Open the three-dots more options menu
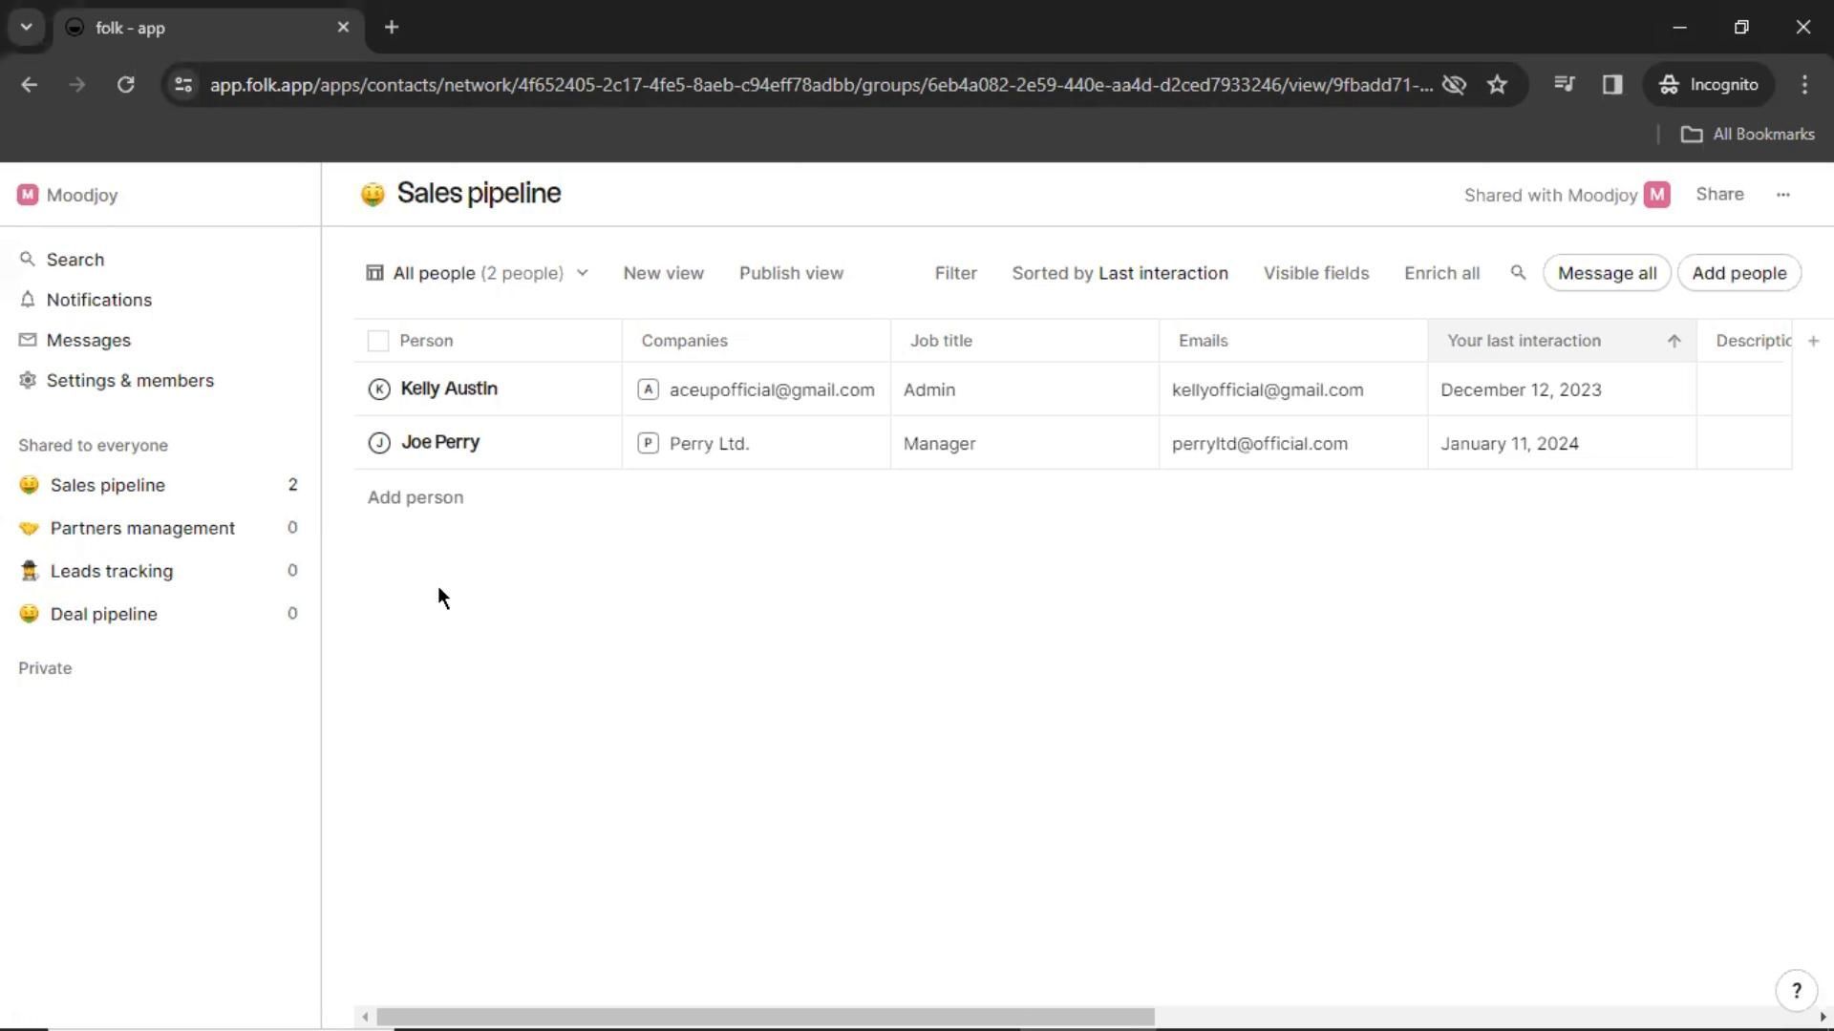1834x1031 pixels. pyautogui.click(x=1782, y=195)
